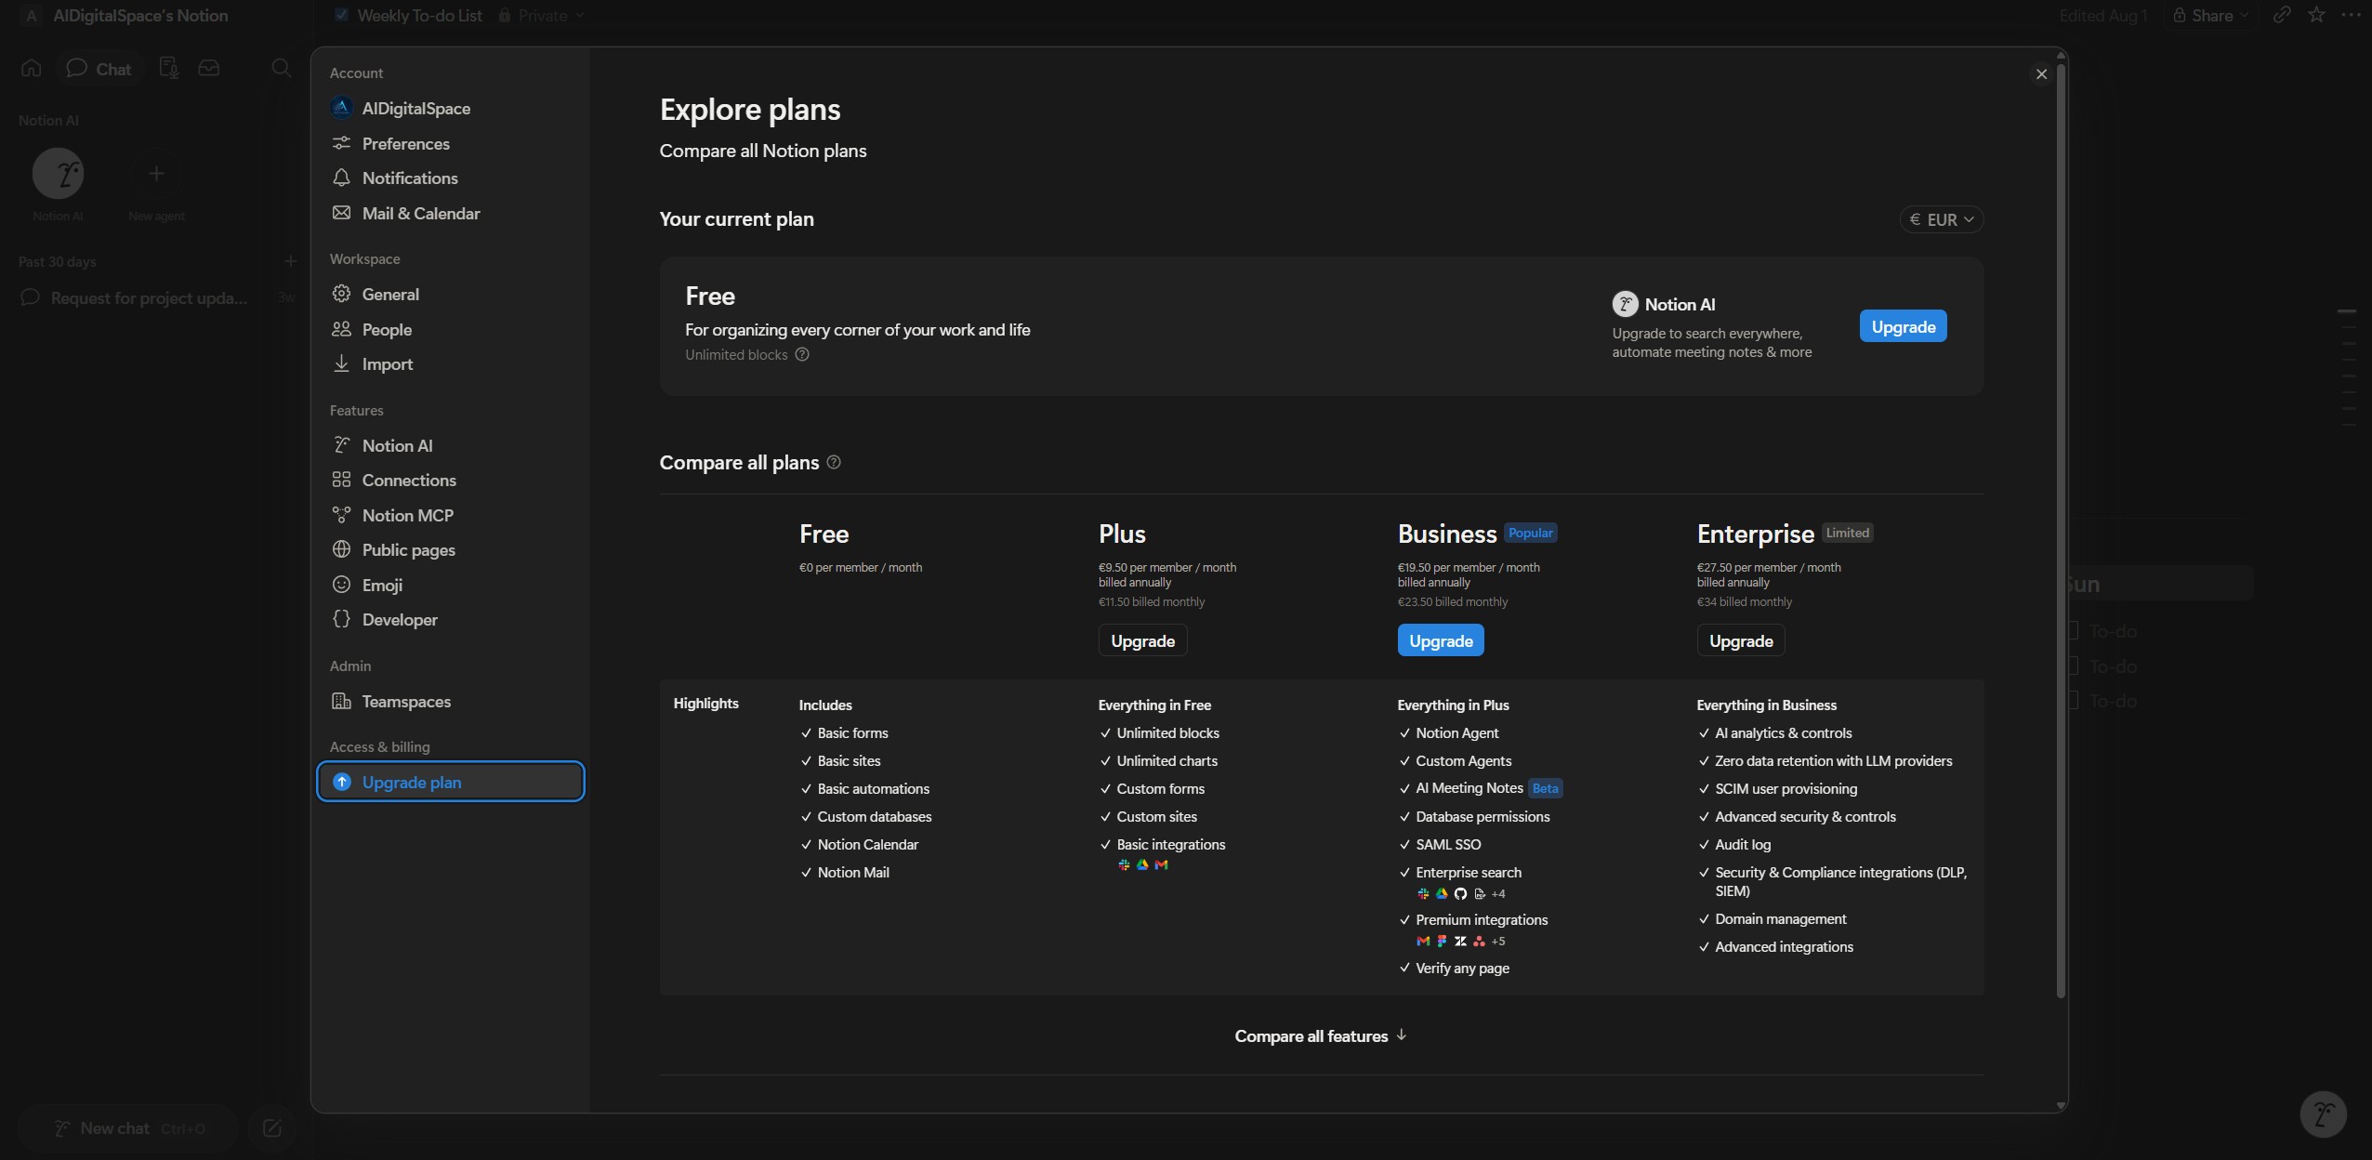
Task: Click the Developer braces icon
Action: tap(341, 619)
